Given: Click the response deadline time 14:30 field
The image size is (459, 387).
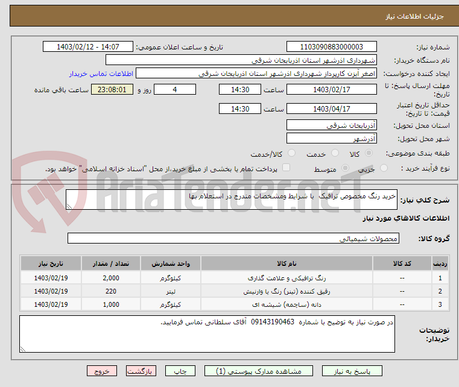Looking at the screenshot, I should tap(239, 89).
